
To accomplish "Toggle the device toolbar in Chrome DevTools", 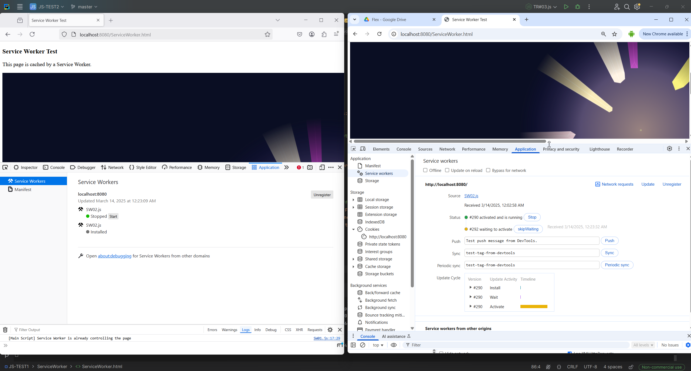I will click(x=363, y=149).
